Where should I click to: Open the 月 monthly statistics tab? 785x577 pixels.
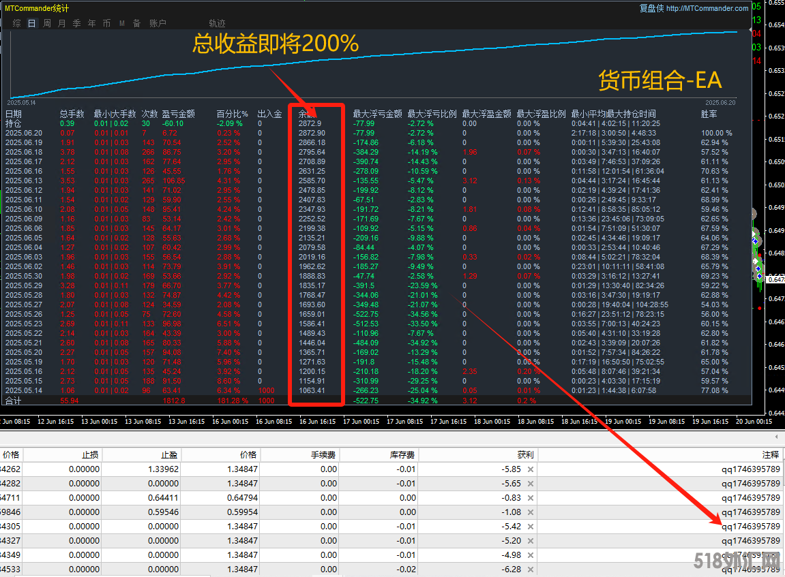[61, 23]
